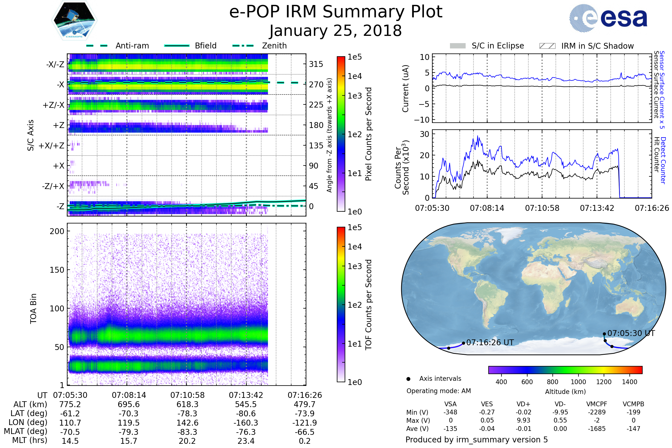Click the Produced by irm_summary version text
This screenshot has width=672, height=448.
tap(476, 440)
